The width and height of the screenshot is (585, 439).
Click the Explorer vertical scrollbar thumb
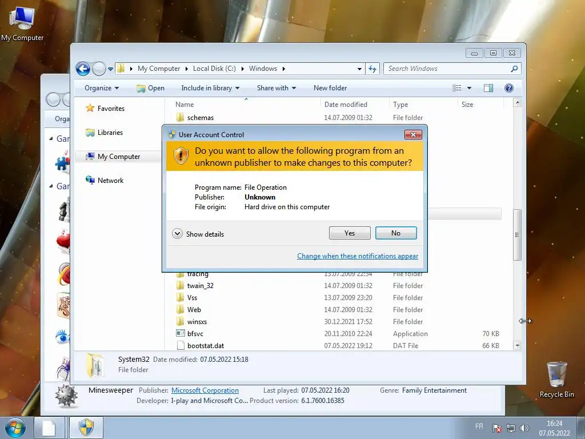point(517,235)
